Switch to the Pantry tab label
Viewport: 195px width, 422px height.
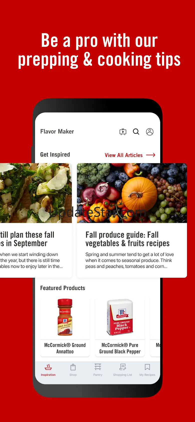(x=98, y=375)
